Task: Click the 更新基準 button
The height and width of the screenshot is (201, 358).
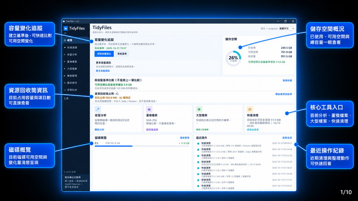Action: click(122, 54)
